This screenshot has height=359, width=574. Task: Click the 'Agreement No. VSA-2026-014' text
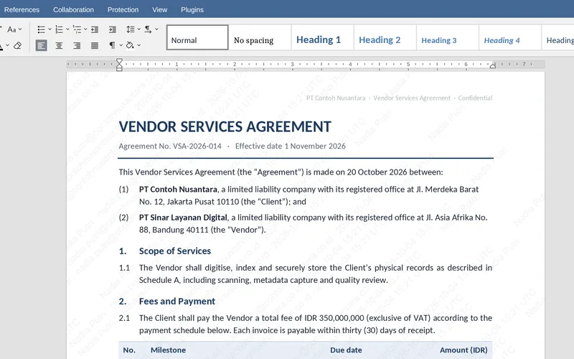coord(170,146)
